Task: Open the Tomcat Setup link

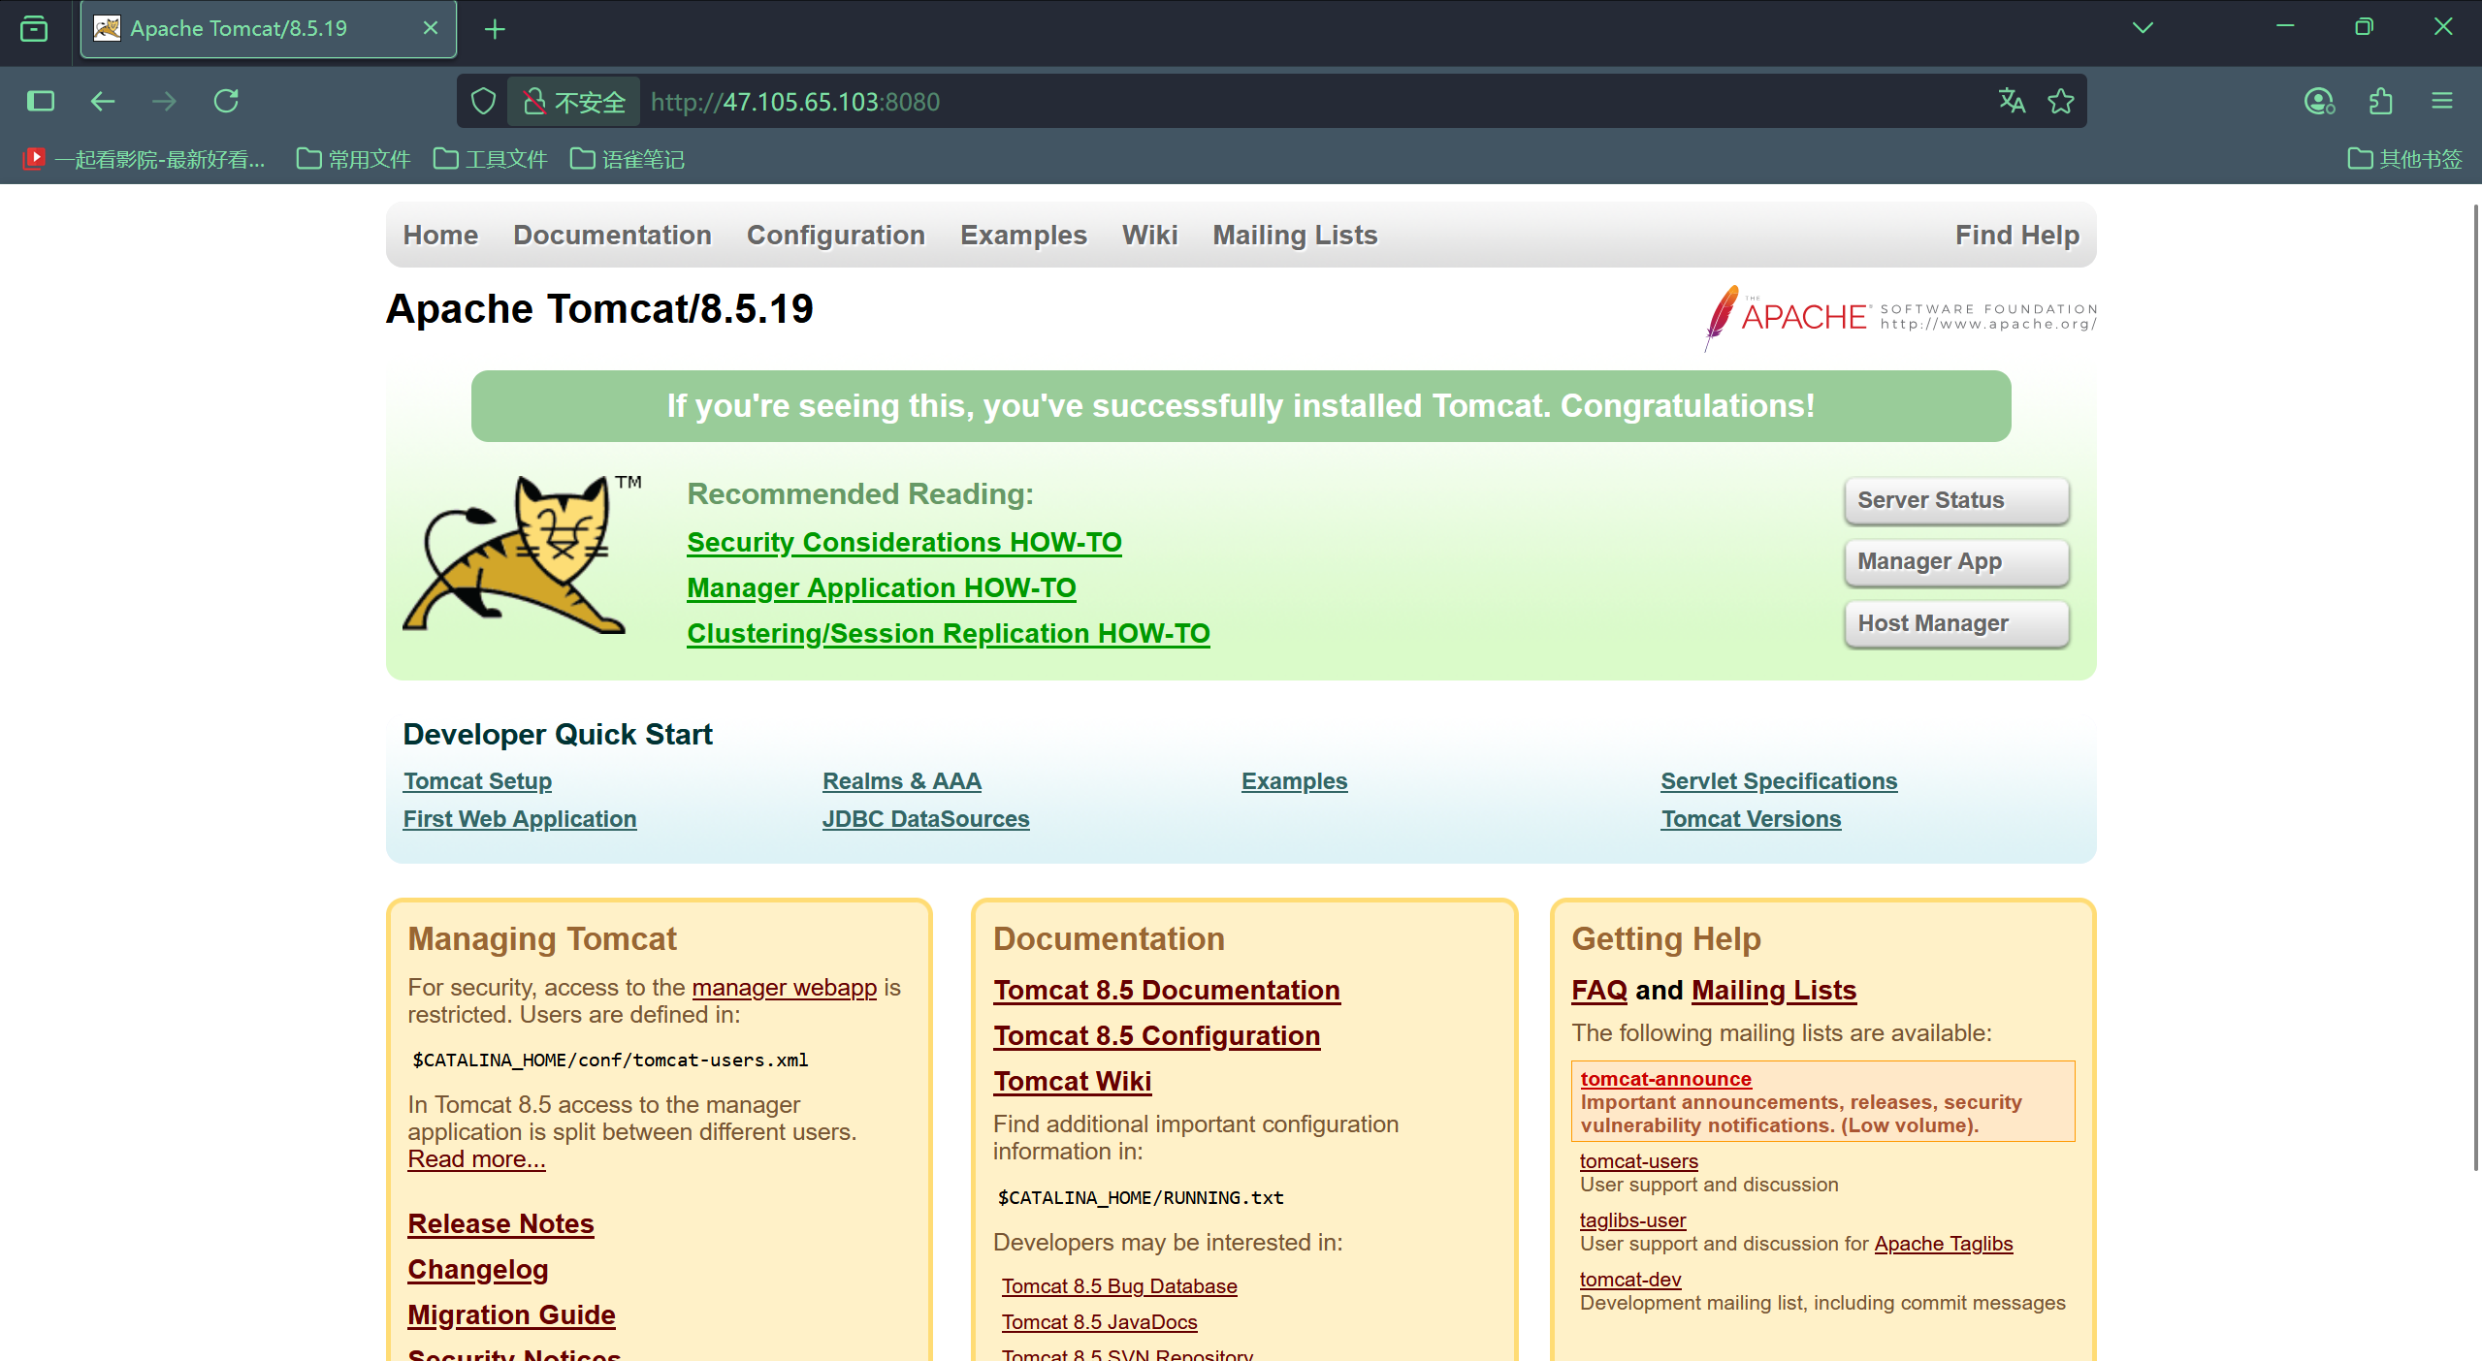Action: 477,780
